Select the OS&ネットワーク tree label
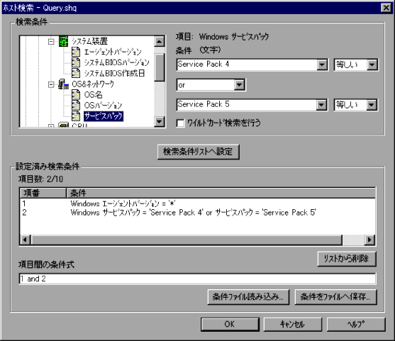 [x=93, y=84]
